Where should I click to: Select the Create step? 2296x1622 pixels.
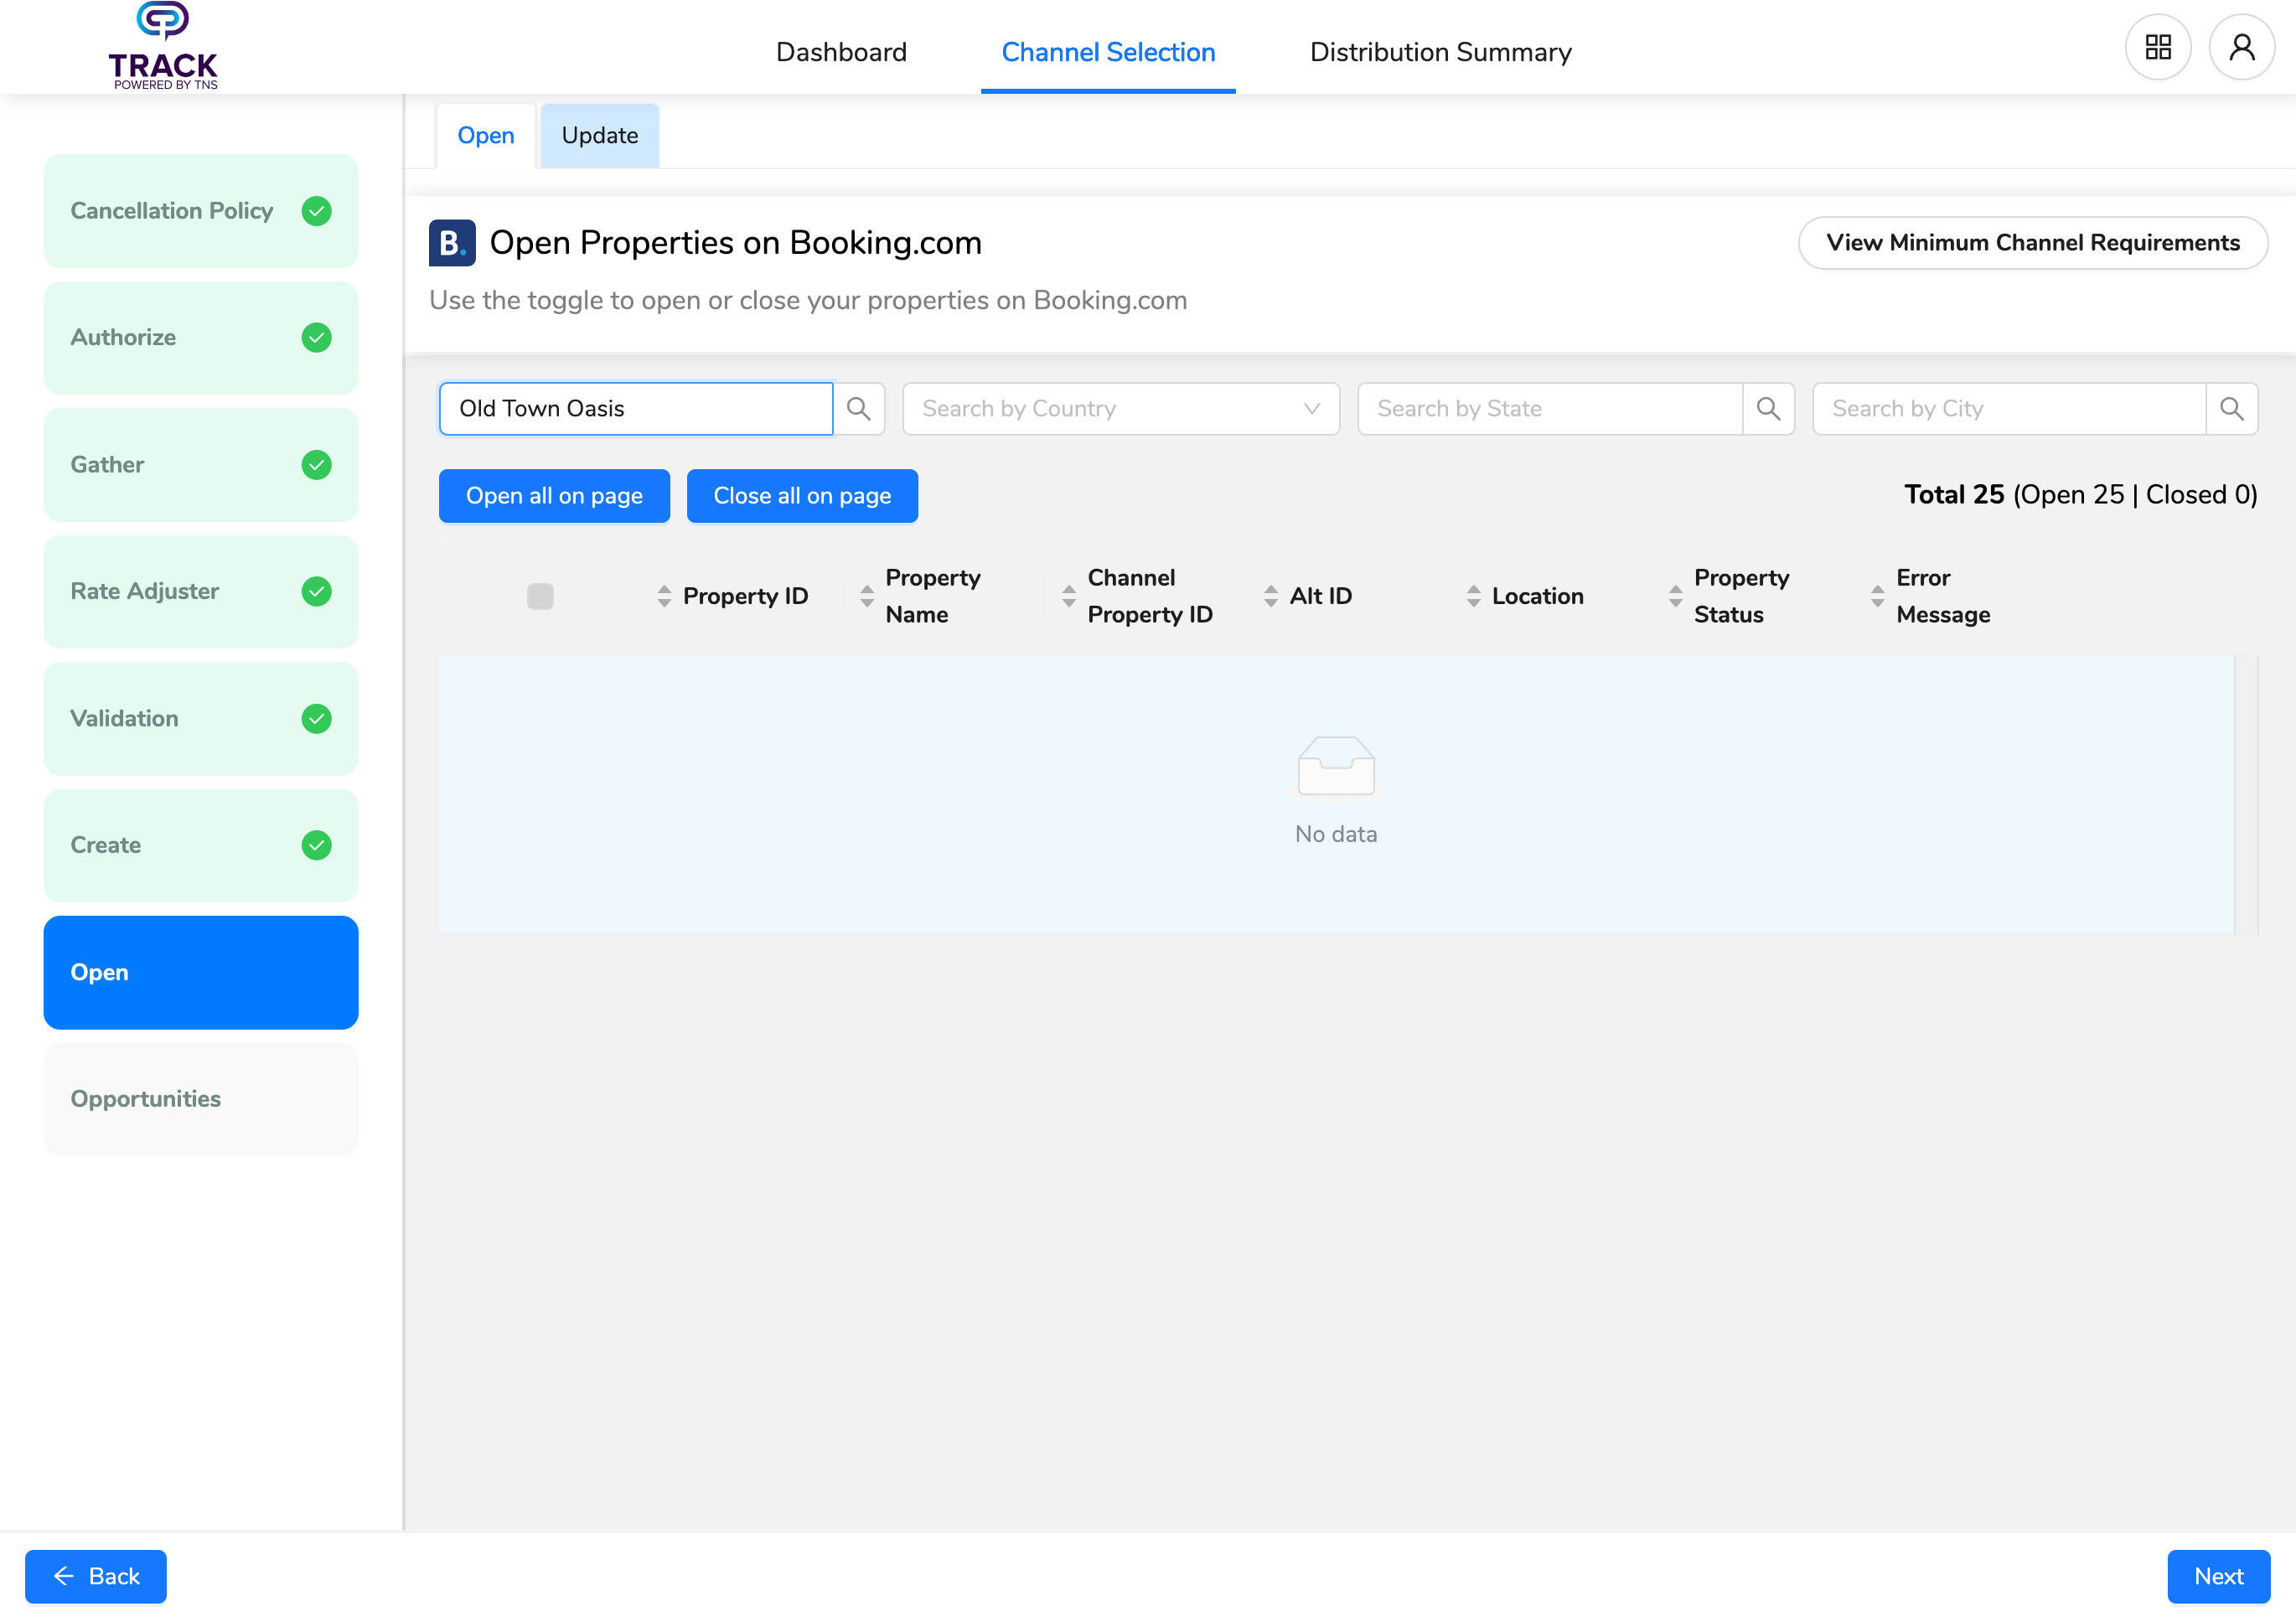click(201, 845)
